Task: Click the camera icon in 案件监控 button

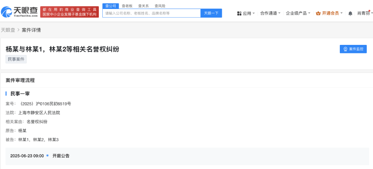Action: pyautogui.click(x=346, y=49)
